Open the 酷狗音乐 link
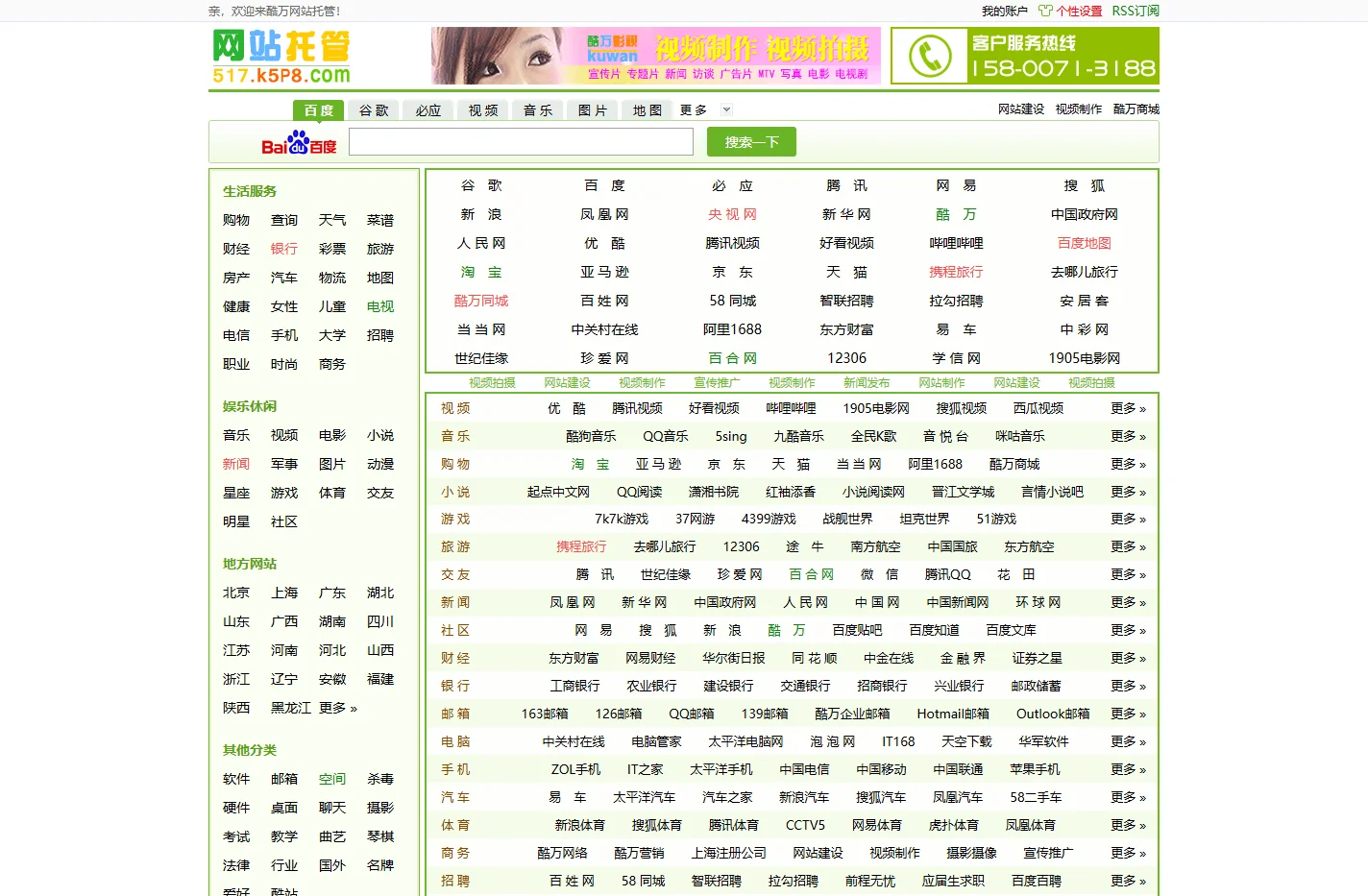The width and height of the screenshot is (1368, 896). 591,436
